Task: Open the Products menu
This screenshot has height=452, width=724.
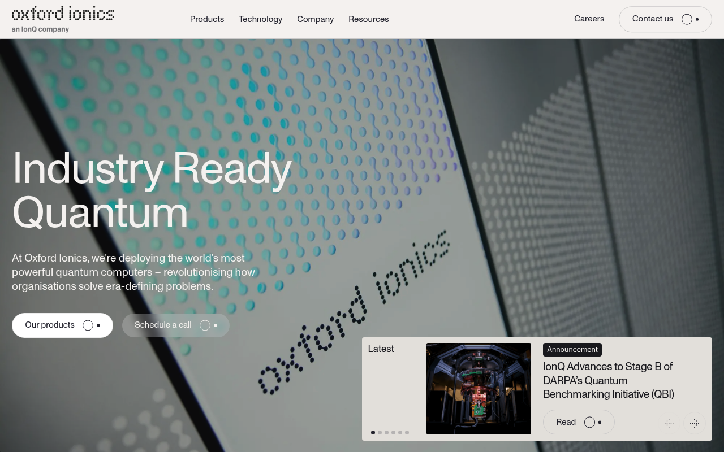Action: 207,19
